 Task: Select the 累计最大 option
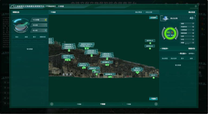coord(183,54)
